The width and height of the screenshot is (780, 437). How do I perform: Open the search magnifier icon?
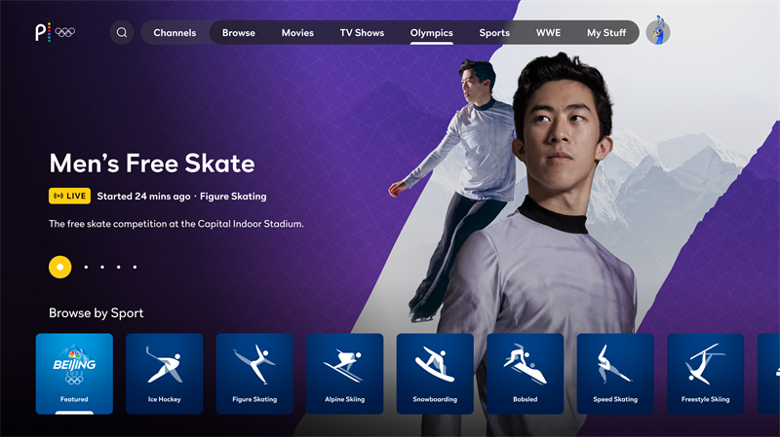122,32
